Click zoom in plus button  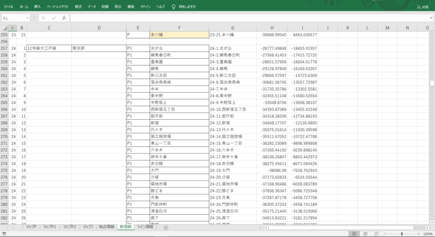[x=418, y=234]
